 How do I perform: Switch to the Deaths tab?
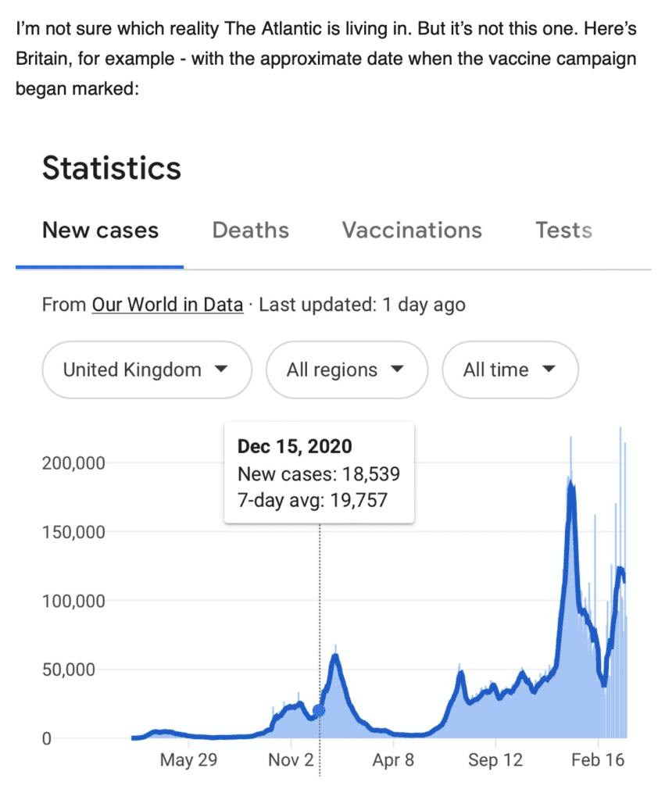click(251, 230)
